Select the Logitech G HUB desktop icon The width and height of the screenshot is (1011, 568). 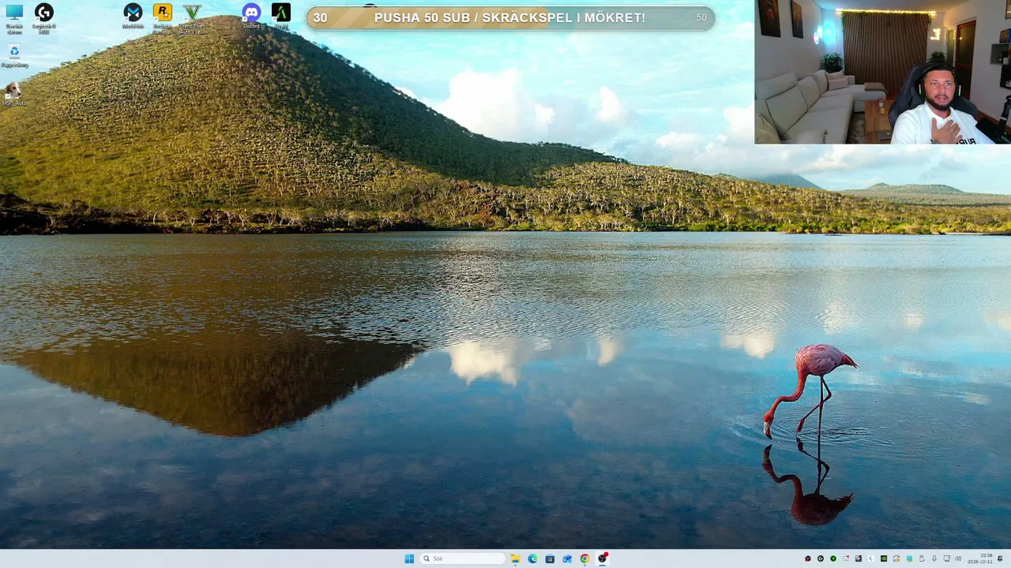click(x=44, y=17)
